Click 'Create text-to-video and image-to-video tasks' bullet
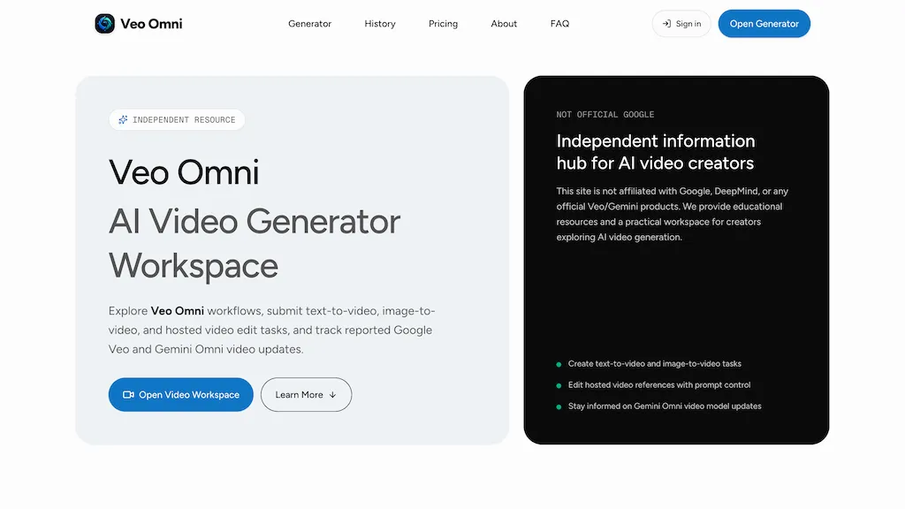The width and height of the screenshot is (905, 509). (x=655, y=364)
